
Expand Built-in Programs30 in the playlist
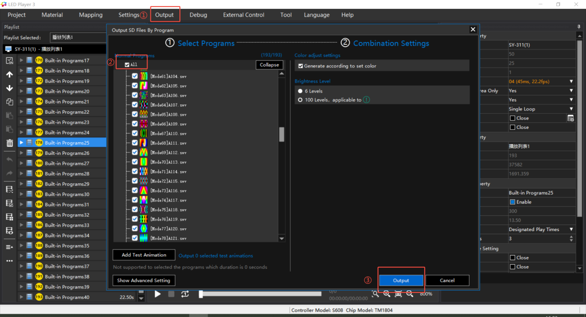pyautogui.click(x=21, y=194)
